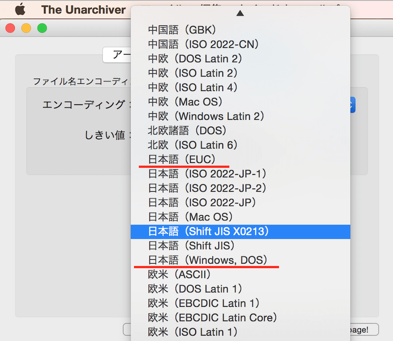Pick 欧米 (ISO Latin 1) encoding
This screenshot has width=393, height=341.
tap(240, 332)
